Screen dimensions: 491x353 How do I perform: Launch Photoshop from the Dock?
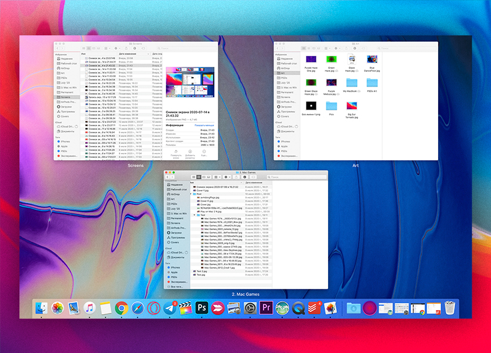202,308
